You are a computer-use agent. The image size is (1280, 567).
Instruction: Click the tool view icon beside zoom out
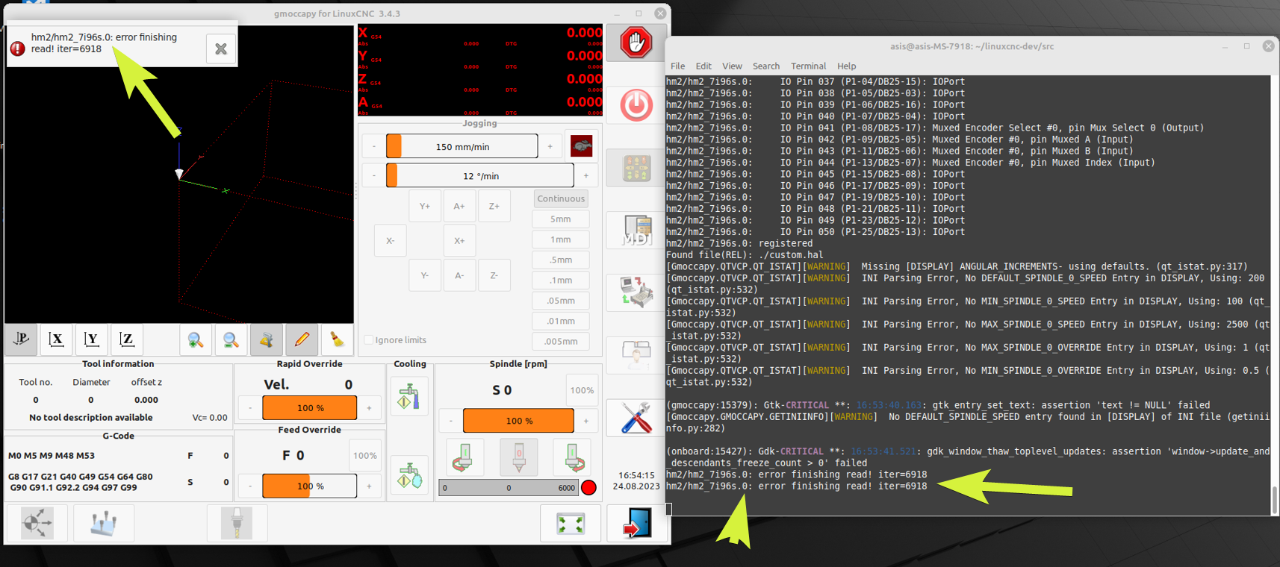pos(266,339)
